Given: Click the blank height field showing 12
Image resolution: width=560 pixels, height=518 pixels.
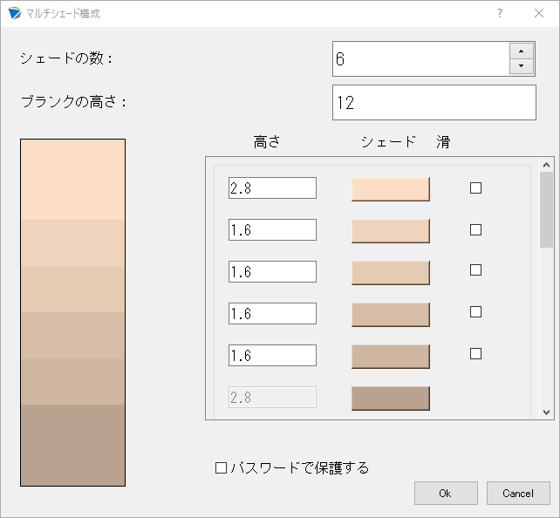Looking at the screenshot, I should pyautogui.click(x=434, y=102).
